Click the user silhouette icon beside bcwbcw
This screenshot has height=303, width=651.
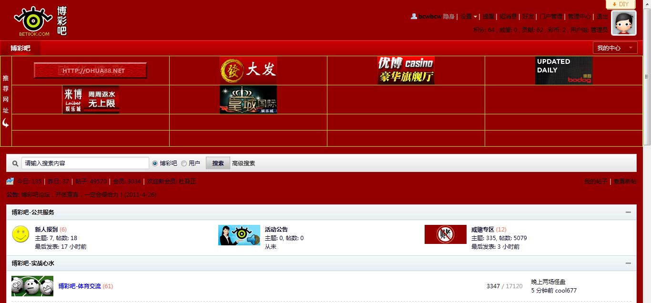414,16
